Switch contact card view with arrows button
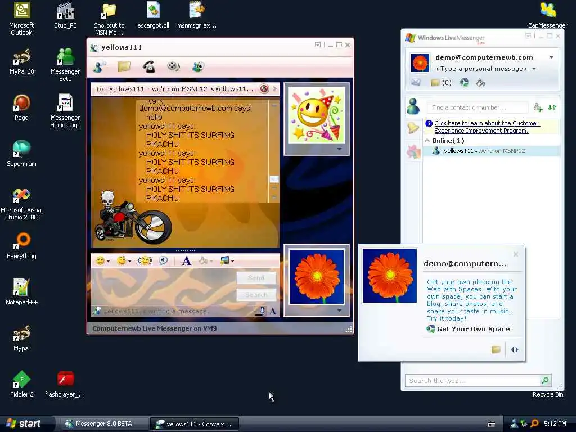This screenshot has width=576, height=432. pos(515,349)
